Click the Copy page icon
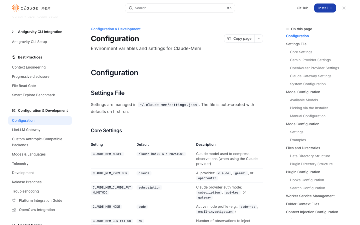Screen dimensions: 360x225 [x=229, y=38]
